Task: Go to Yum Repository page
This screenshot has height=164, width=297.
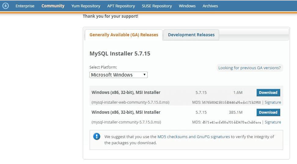Action: 86,6
